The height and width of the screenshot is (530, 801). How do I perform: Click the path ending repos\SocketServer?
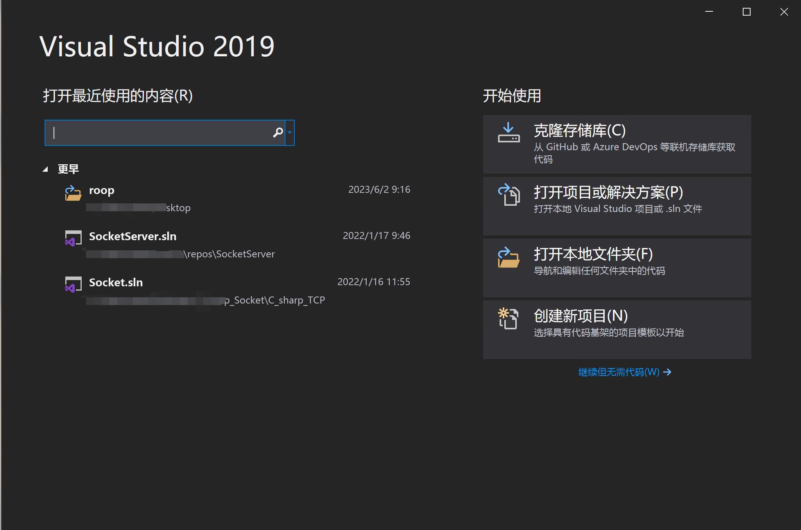(180, 254)
